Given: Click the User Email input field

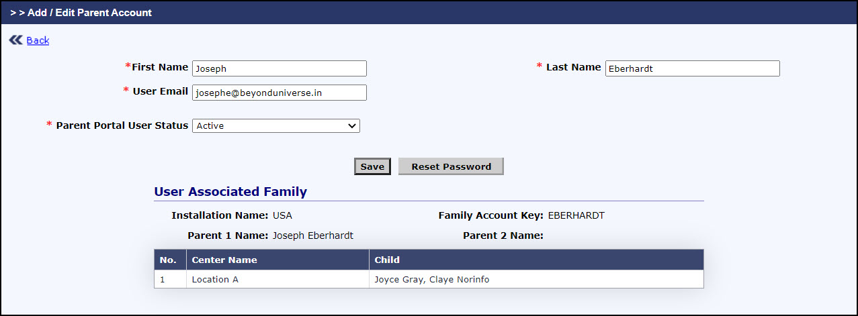Looking at the screenshot, I should [279, 93].
